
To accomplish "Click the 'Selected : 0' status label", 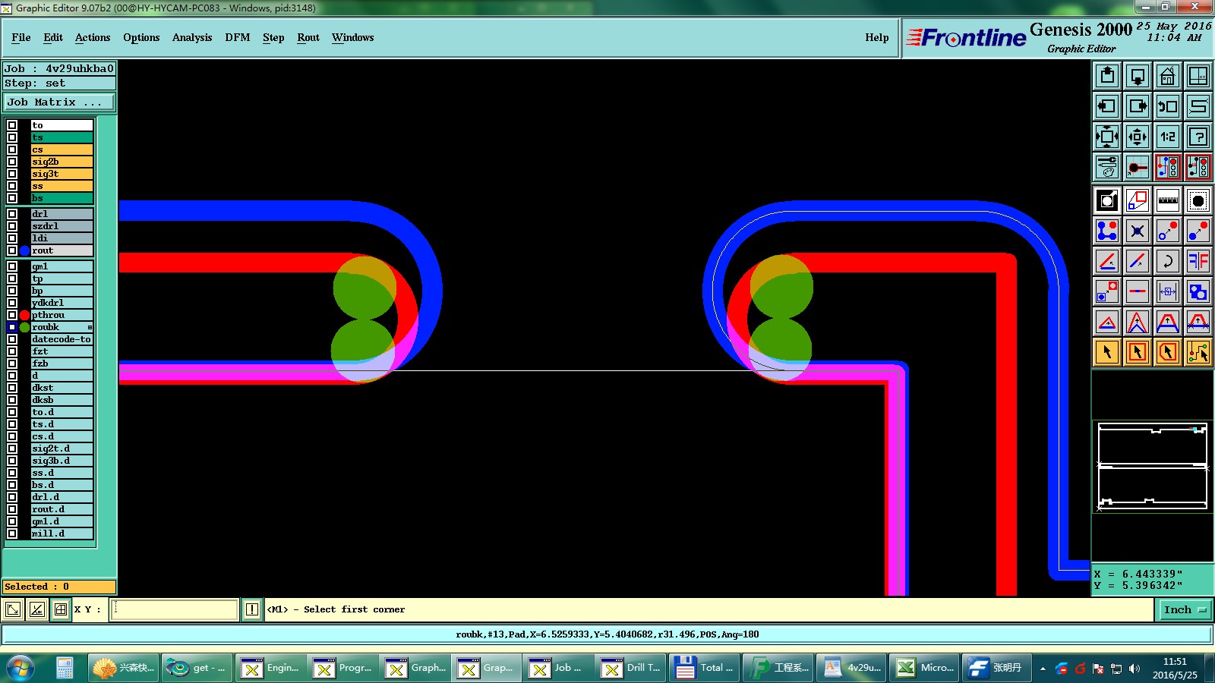I will point(59,587).
